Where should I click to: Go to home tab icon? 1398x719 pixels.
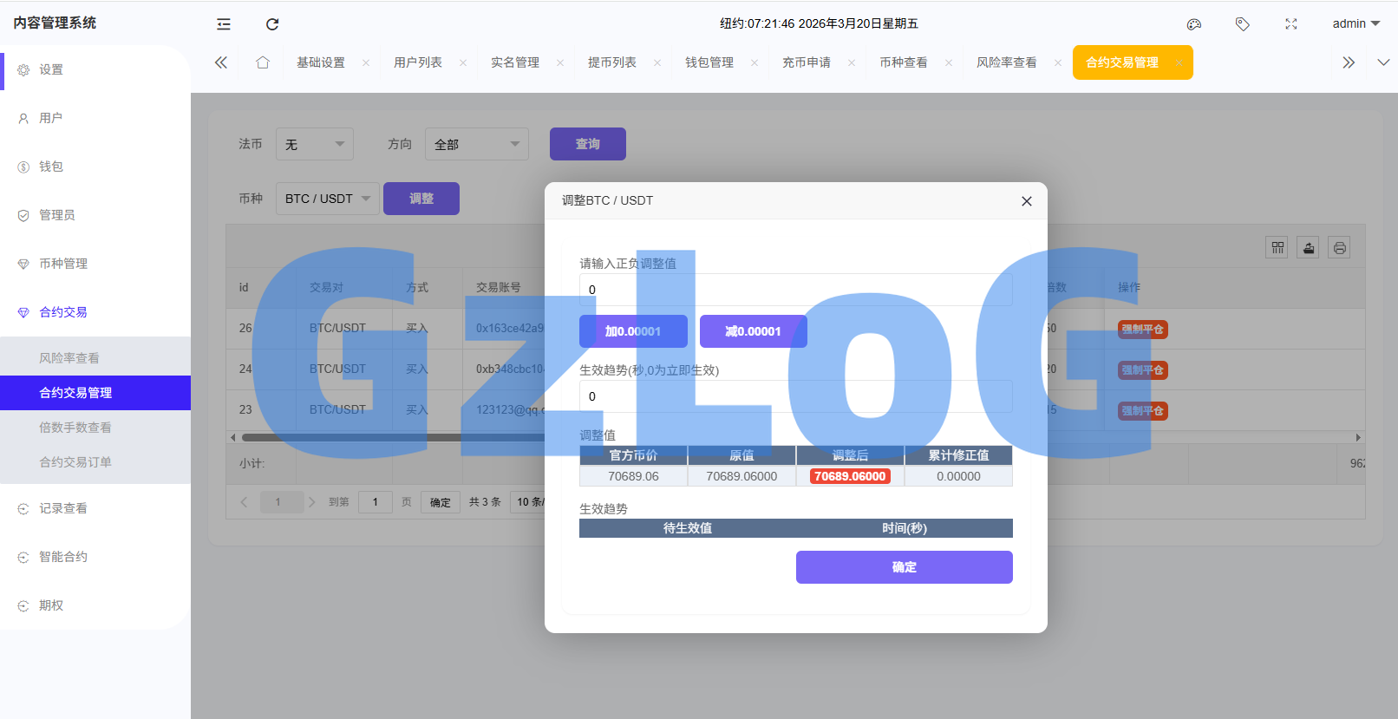[x=263, y=62]
